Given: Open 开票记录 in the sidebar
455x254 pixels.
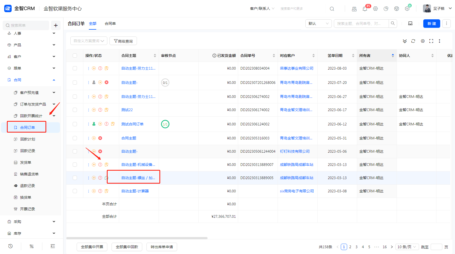Looking at the screenshot, I should [27, 209].
